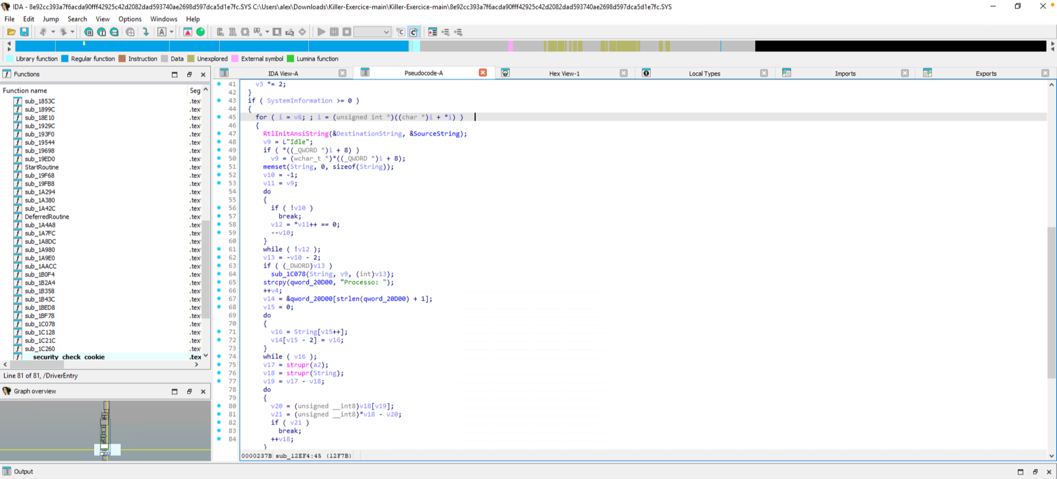Toggle breakpoint dot on line 43
The width and height of the screenshot is (1057, 479).
click(x=219, y=100)
